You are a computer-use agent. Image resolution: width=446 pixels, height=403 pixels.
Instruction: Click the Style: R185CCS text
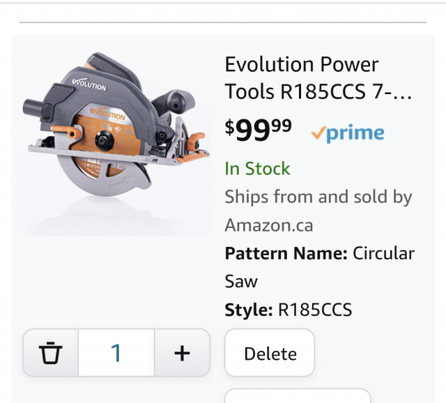point(288,310)
